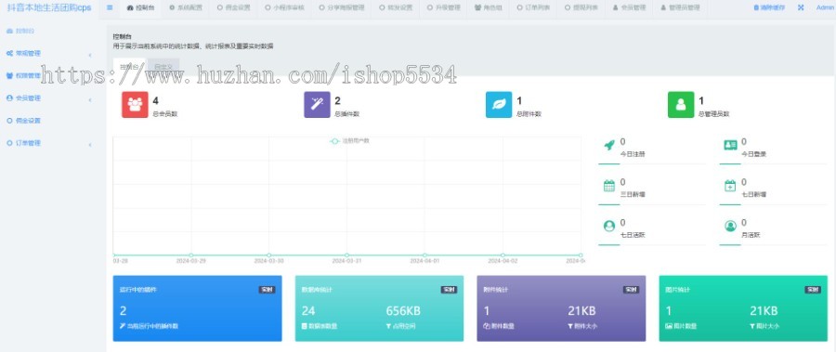Switch to the 系统配置 top tab
This screenshot has width=836, height=352.
point(185,8)
